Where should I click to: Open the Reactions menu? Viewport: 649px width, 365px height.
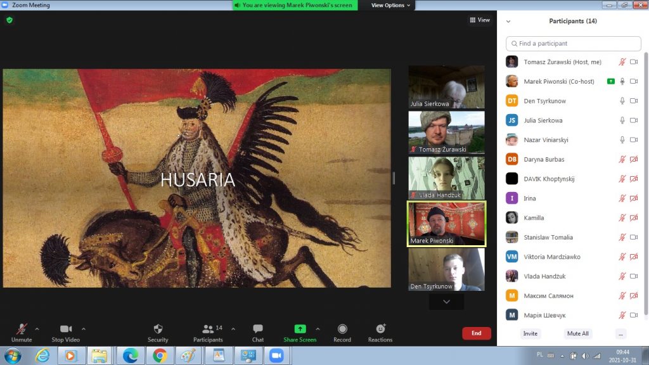(380, 332)
